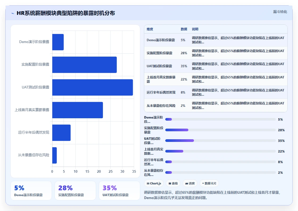Viewport: 298px width, 211px height.
Task: Click the Demo演示阶段暴露 bar in chart
Action: (x=58, y=42)
